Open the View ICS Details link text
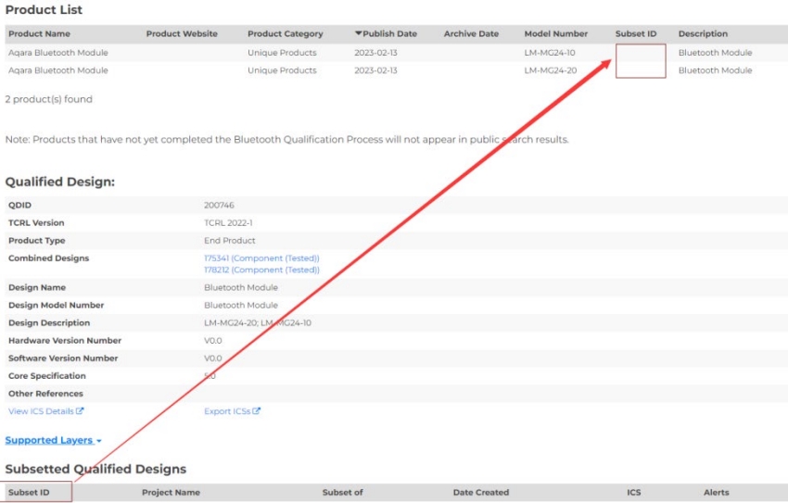The height and width of the screenshot is (503, 788). tap(41, 411)
